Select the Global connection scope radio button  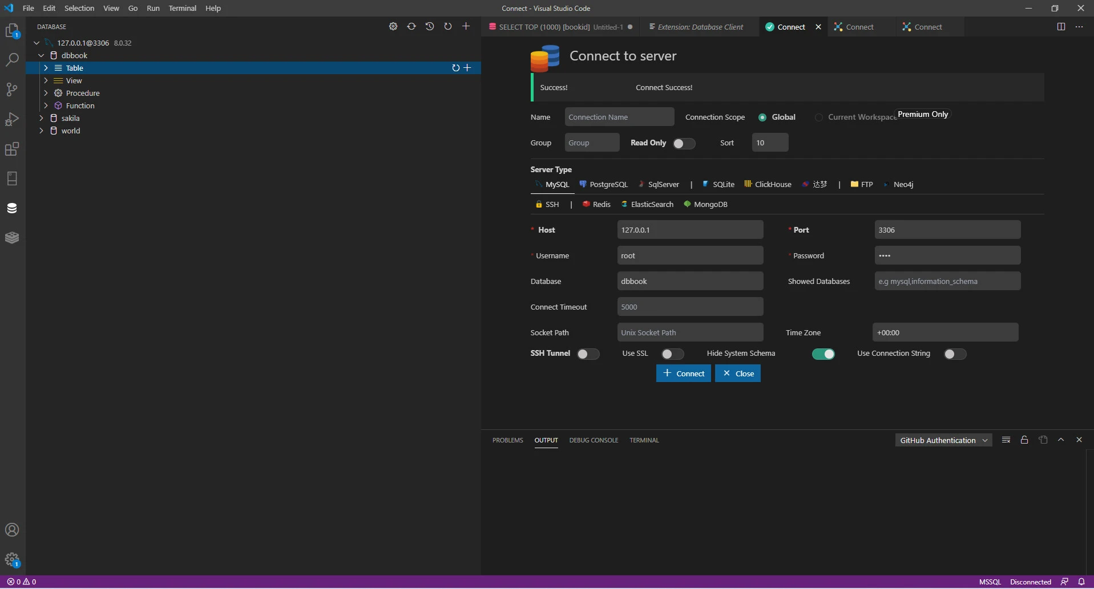point(762,117)
